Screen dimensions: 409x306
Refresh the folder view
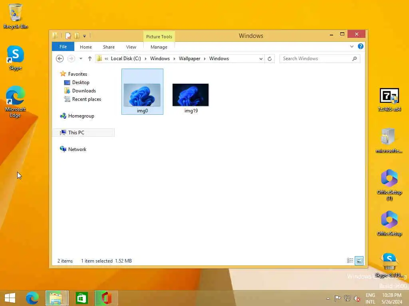[x=270, y=59]
